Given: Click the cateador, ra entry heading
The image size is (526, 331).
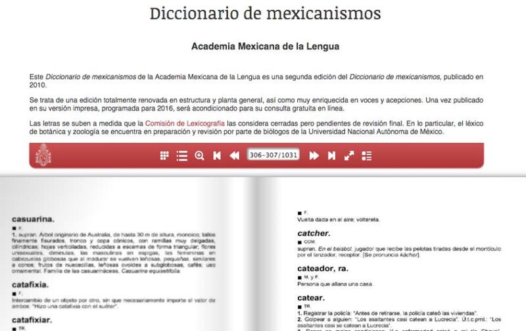Looking at the screenshot, I should click(323, 268).
